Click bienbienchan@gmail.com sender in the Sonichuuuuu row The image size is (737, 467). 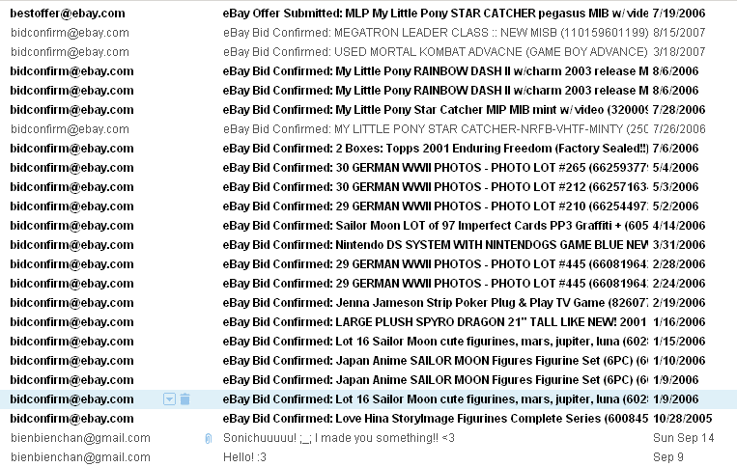pyautogui.click(x=80, y=438)
